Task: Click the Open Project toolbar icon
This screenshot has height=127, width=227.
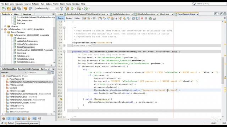Action: [14, 8]
